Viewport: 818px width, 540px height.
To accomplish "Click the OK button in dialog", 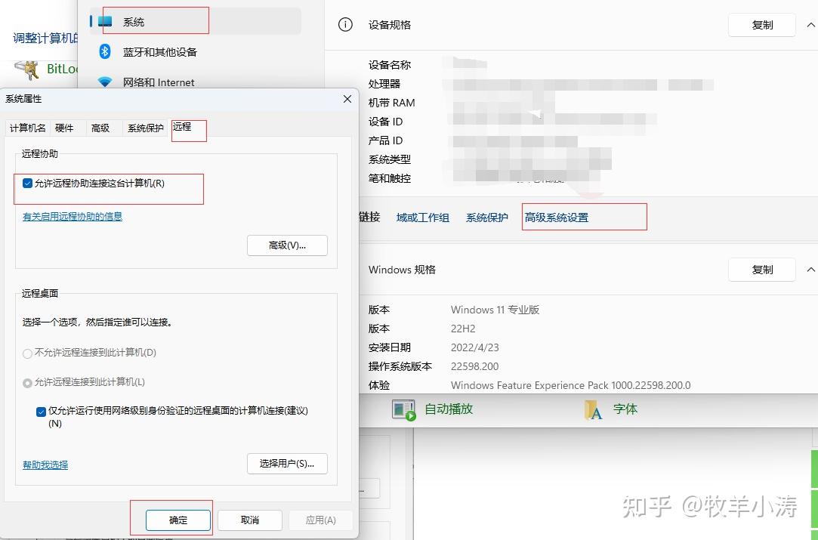I will pyautogui.click(x=178, y=520).
